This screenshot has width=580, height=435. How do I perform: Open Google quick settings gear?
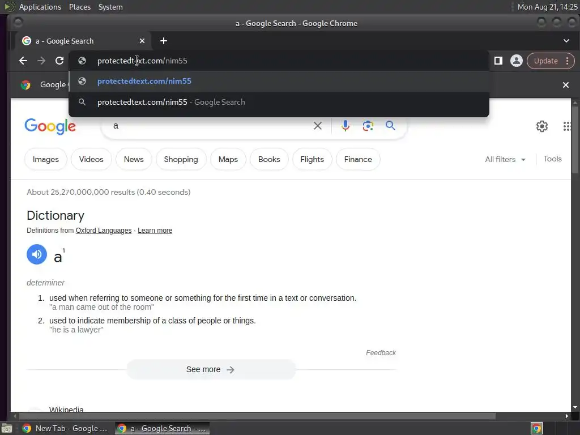542,126
